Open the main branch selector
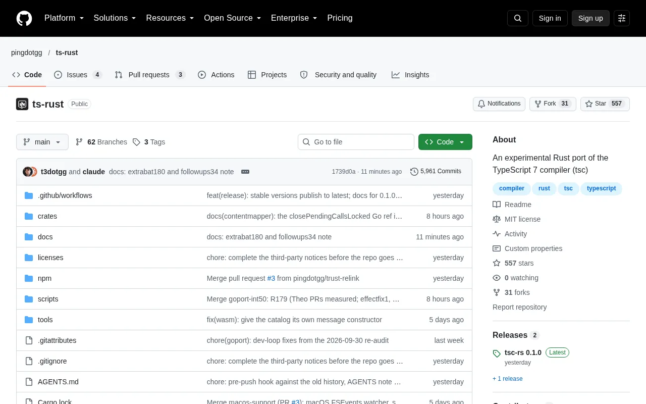Image resolution: width=646 pixels, height=404 pixels. [x=42, y=142]
